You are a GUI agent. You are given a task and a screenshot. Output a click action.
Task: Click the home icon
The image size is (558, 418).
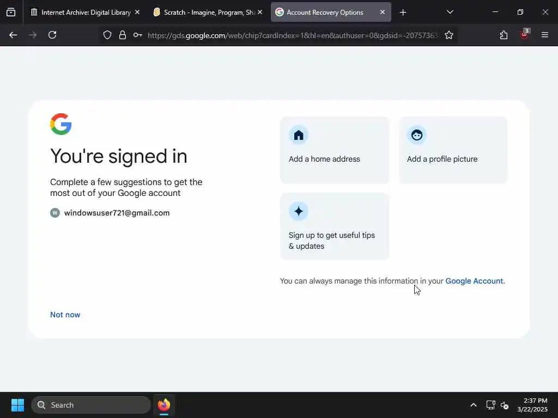299,135
